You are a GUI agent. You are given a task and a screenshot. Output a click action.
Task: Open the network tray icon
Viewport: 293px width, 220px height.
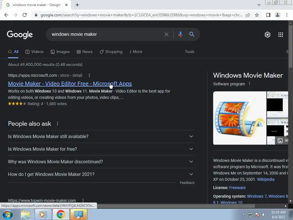(250, 215)
